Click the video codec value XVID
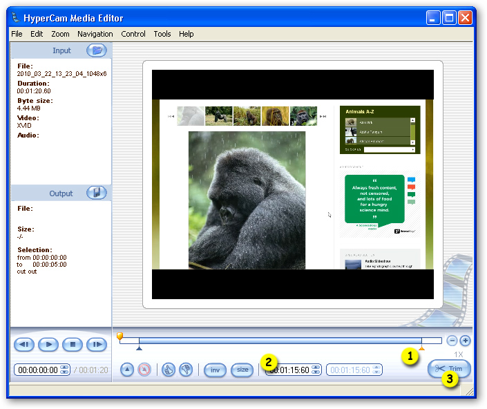 point(24,126)
